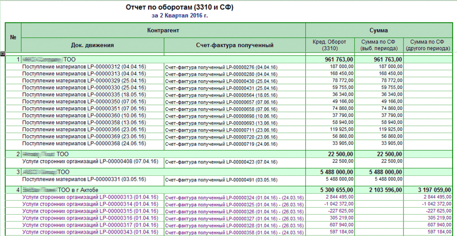Open Счет-фактура полученный LP-00000711 (23.06.16)
Image resolution: width=457 pixels, height=236 pixels.
[x=221, y=130]
